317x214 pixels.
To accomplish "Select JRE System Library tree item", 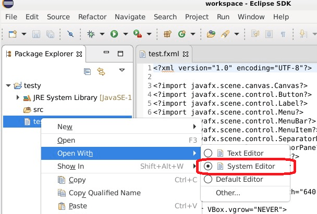I will point(77,98).
